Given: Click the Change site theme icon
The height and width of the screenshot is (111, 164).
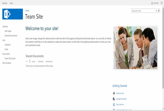Looking at the screenshot, I should pyautogui.click(x=114, y=99).
